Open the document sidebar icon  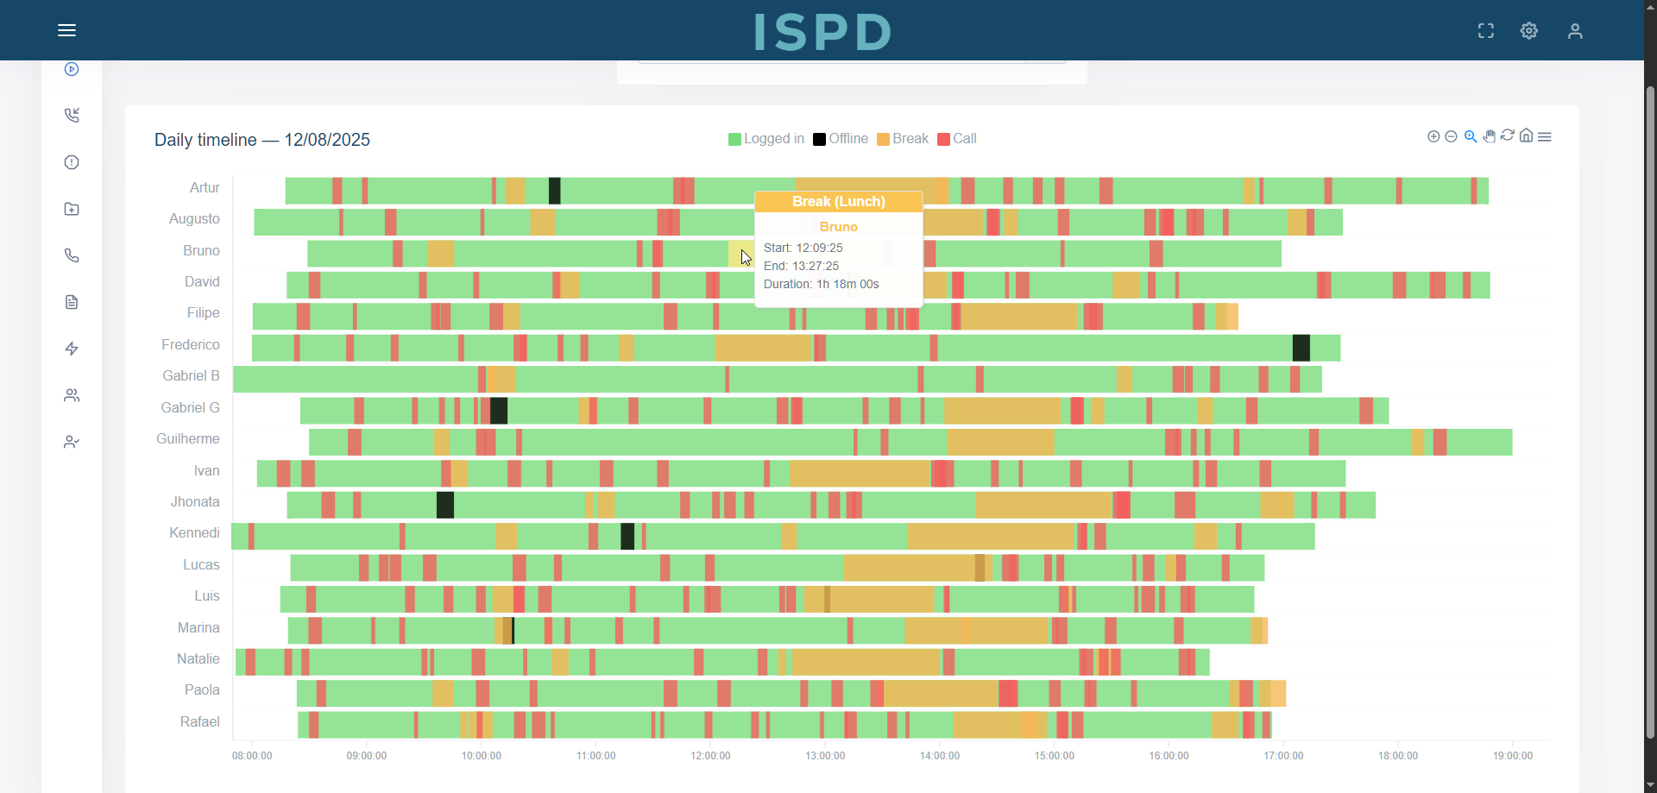[72, 302]
